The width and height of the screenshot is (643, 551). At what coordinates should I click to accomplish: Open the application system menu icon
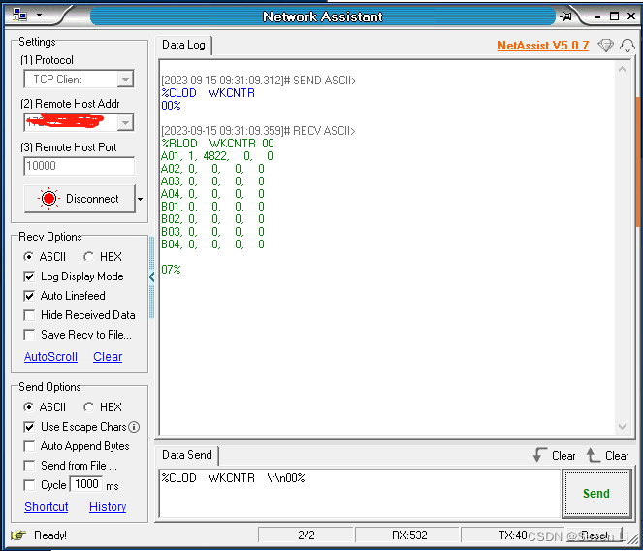19,15
